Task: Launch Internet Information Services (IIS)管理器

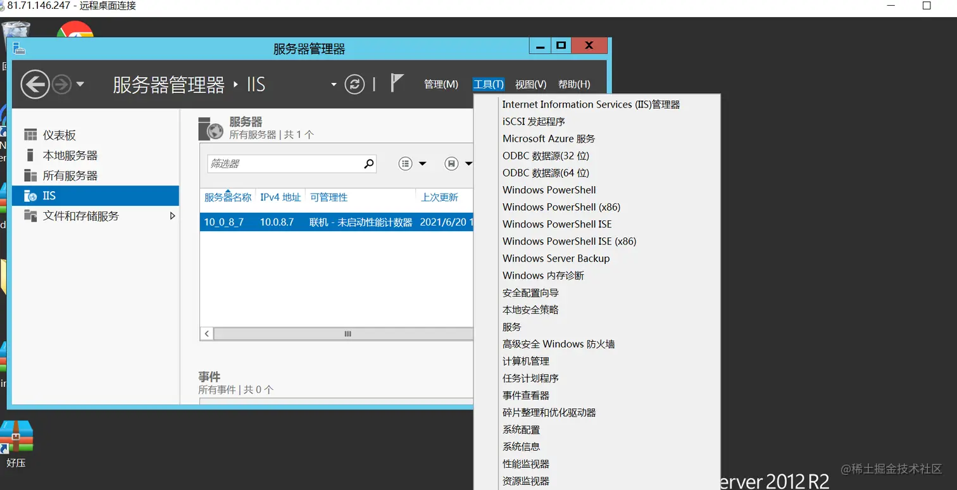Action: pos(597,104)
